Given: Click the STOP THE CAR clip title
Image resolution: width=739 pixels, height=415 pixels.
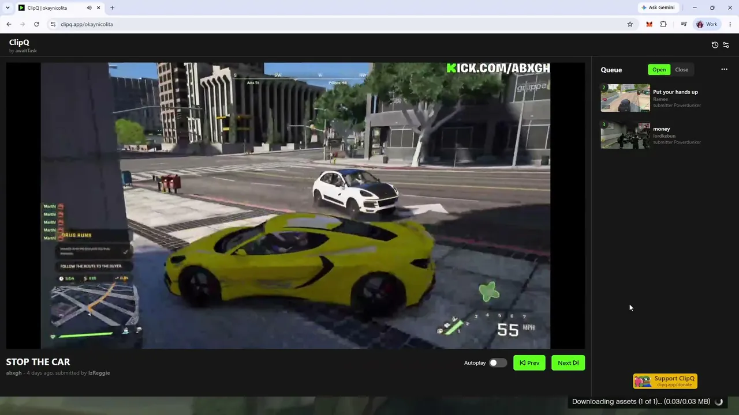Looking at the screenshot, I should tap(38, 362).
